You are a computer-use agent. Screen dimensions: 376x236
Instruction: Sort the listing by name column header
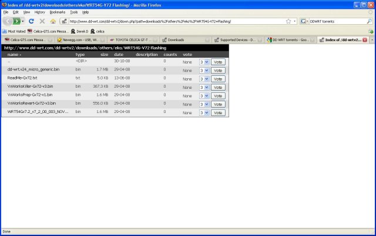pos(14,54)
